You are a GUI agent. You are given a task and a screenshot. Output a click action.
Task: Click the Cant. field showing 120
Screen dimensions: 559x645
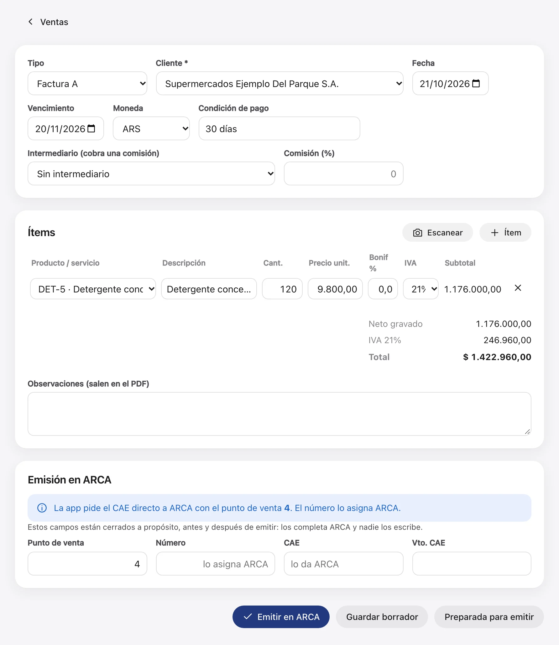click(x=282, y=289)
